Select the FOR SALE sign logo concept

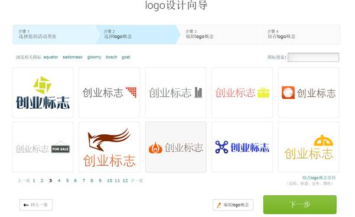click(x=43, y=147)
